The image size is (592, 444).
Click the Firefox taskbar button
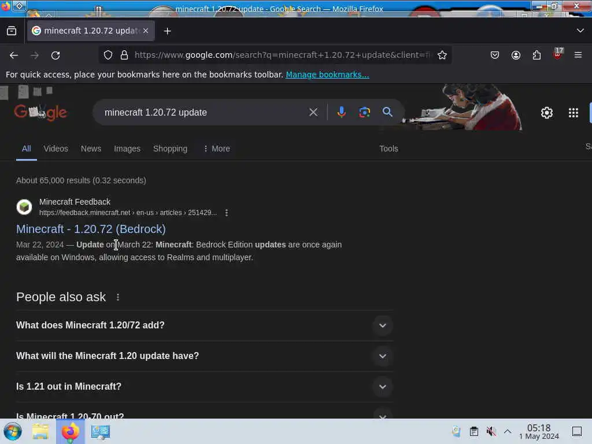[71, 431]
